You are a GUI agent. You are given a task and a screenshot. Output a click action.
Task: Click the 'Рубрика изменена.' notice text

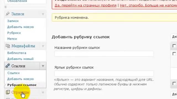[x=72, y=18]
